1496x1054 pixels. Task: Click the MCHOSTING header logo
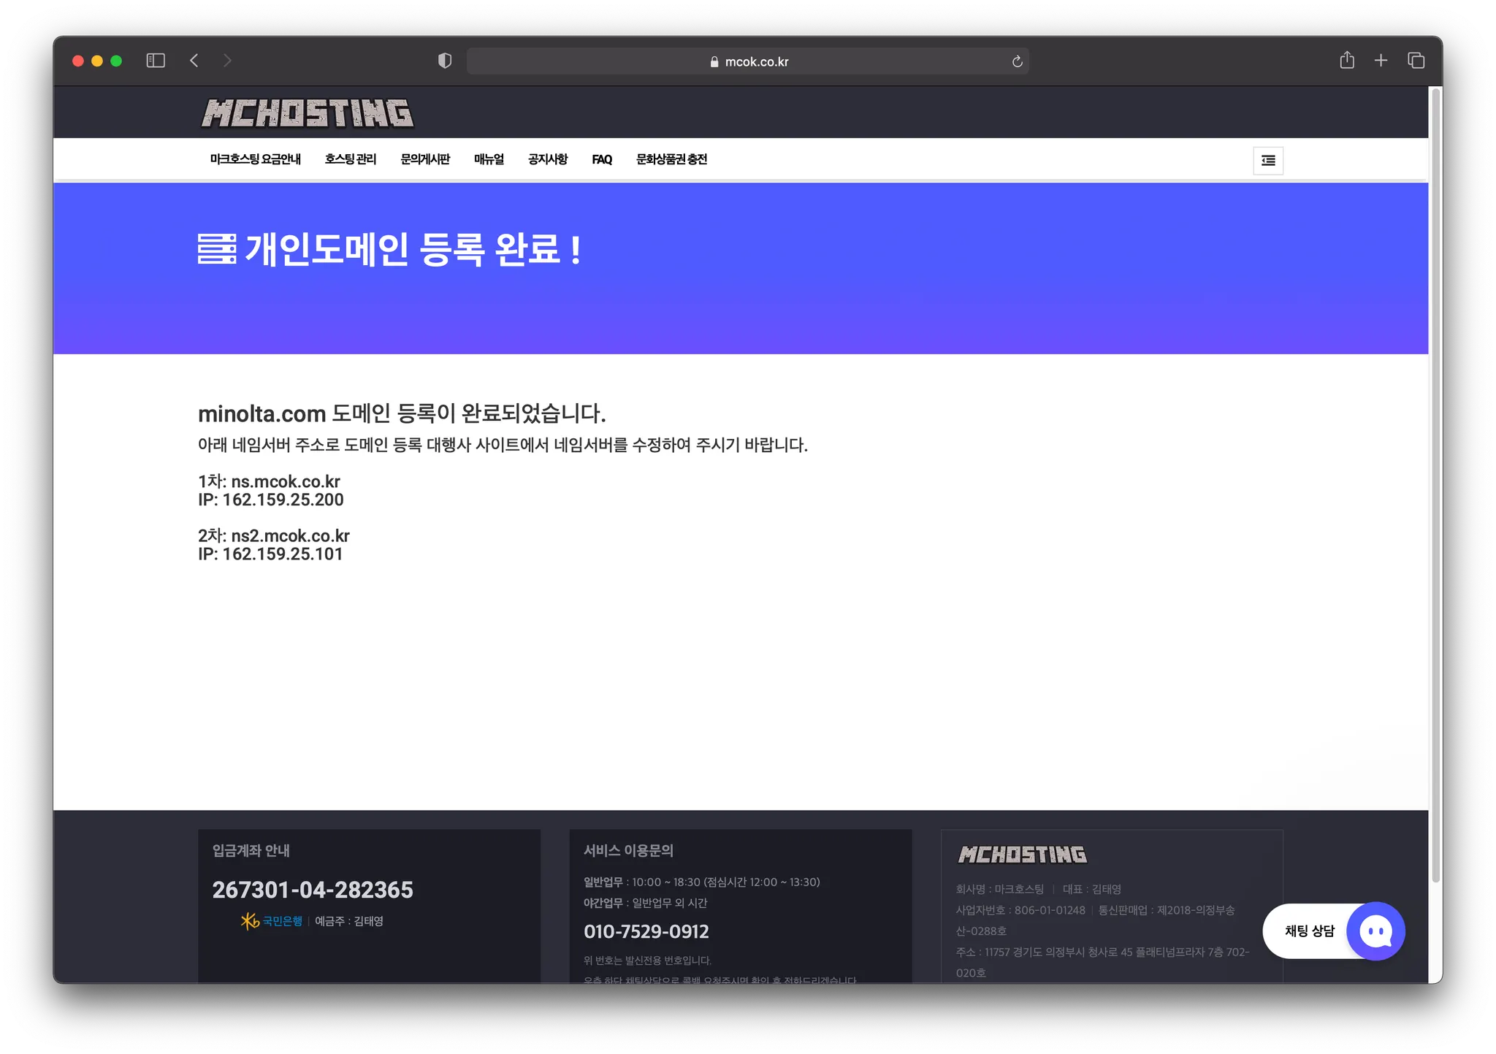coord(308,113)
